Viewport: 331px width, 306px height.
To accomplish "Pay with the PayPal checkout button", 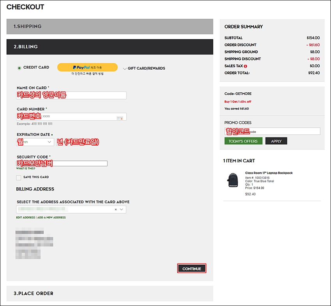I will pos(87,67).
